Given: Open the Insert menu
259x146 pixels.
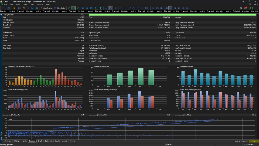Looking at the screenshot, I should tap(18, 5).
